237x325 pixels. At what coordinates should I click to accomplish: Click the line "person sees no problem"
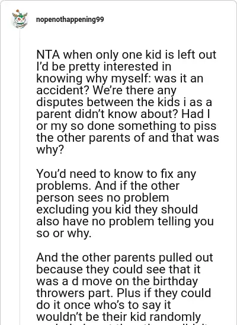(x=103, y=197)
